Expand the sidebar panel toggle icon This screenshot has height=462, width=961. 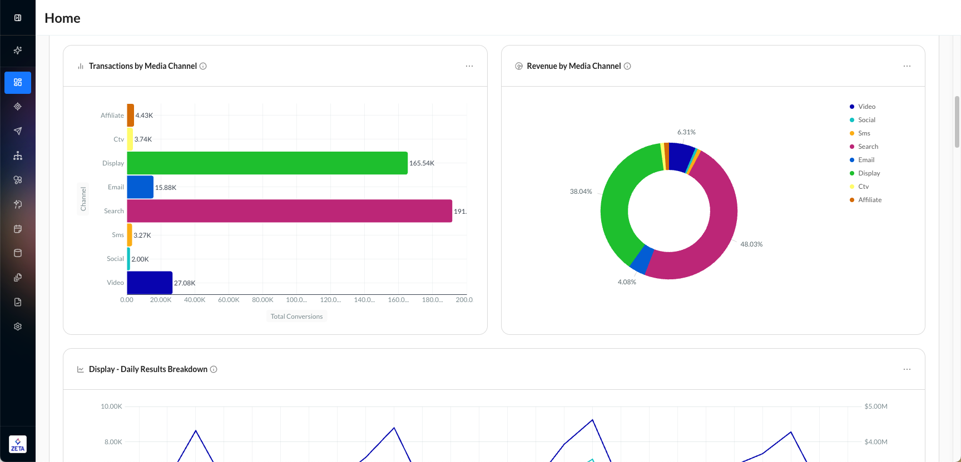tap(18, 18)
